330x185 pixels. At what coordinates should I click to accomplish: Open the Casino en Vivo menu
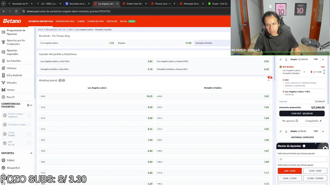click(96, 21)
